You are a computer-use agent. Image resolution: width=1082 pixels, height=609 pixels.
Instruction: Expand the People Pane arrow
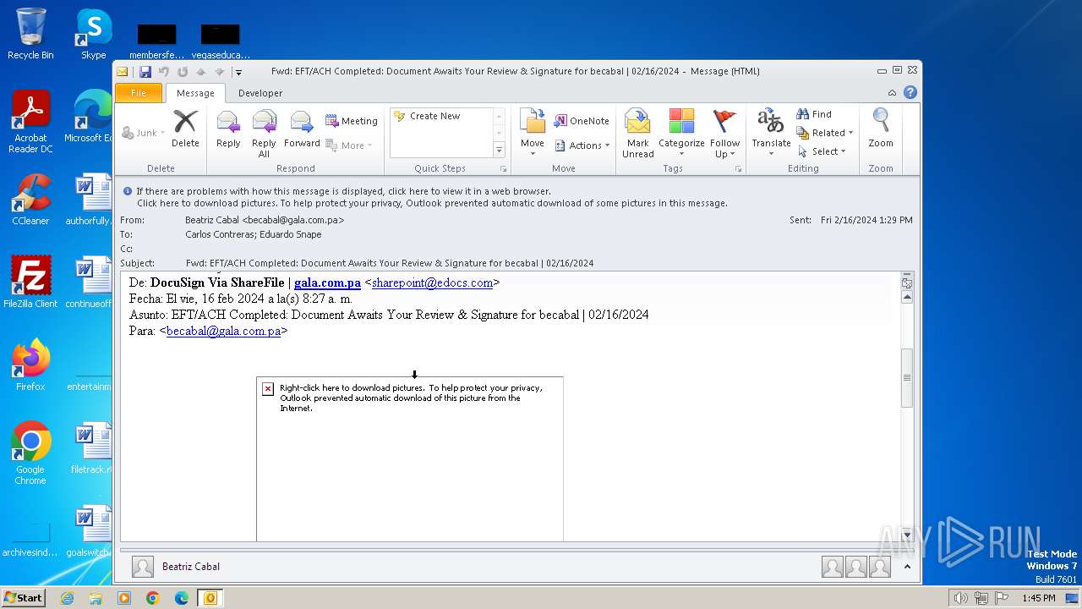(x=907, y=567)
